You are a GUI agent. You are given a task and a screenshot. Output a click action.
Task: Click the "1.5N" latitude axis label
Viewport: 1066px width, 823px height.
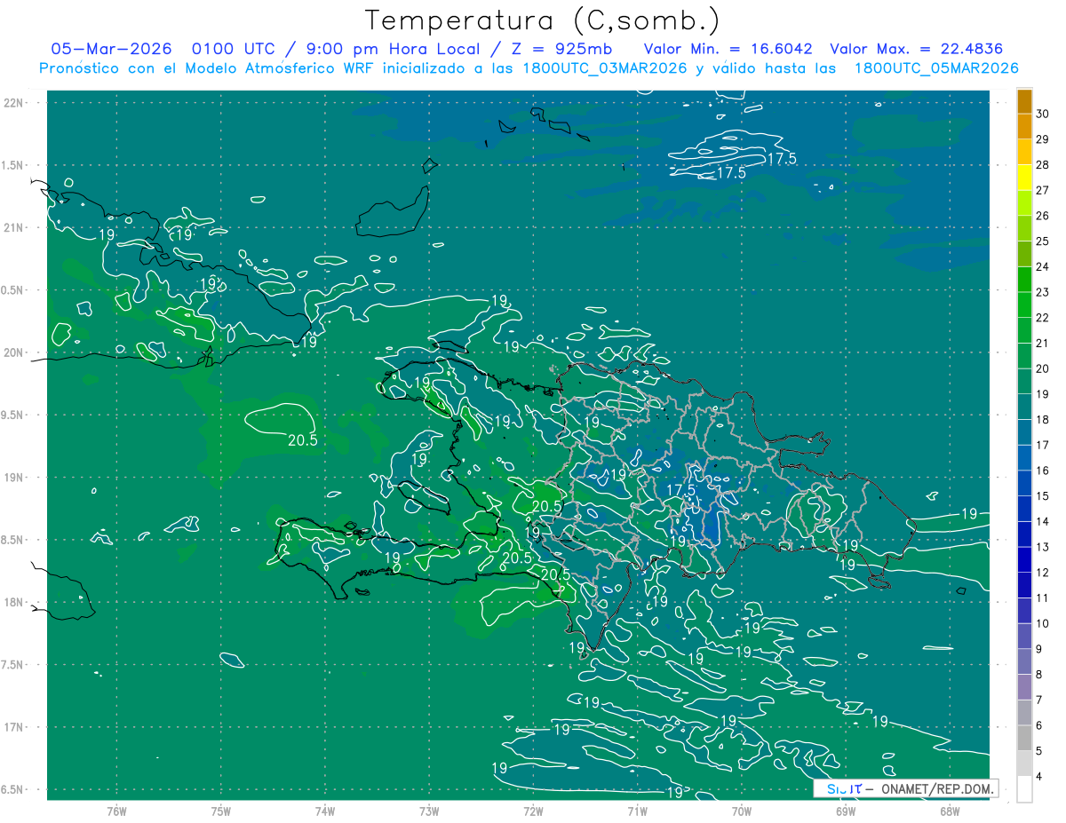click(12, 165)
